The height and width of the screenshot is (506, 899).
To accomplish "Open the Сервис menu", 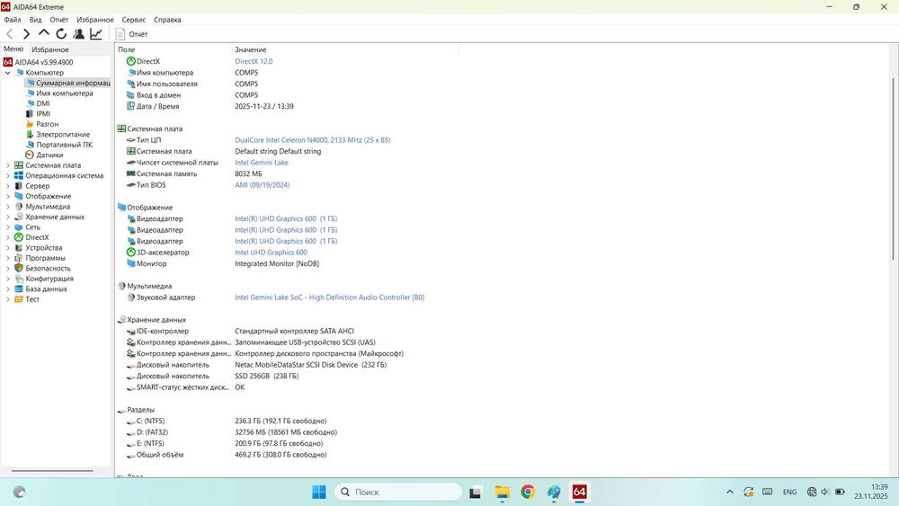I will tap(134, 20).
